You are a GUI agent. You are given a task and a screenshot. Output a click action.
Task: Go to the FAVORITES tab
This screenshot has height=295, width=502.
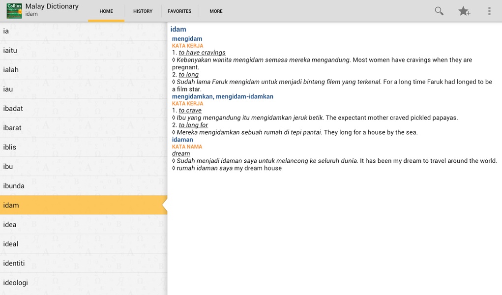(x=179, y=11)
